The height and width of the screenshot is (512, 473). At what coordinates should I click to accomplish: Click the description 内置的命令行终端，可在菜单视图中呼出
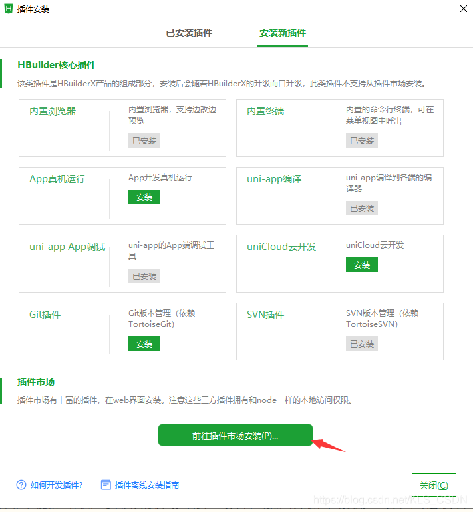click(x=390, y=115)
